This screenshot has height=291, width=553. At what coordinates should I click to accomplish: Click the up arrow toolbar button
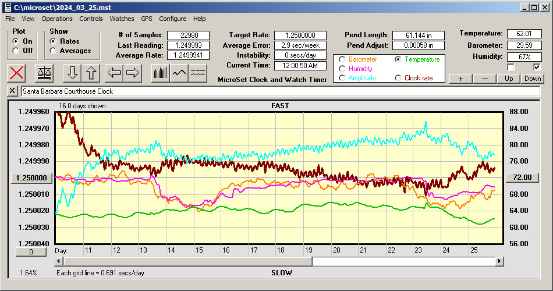point(91,73)
